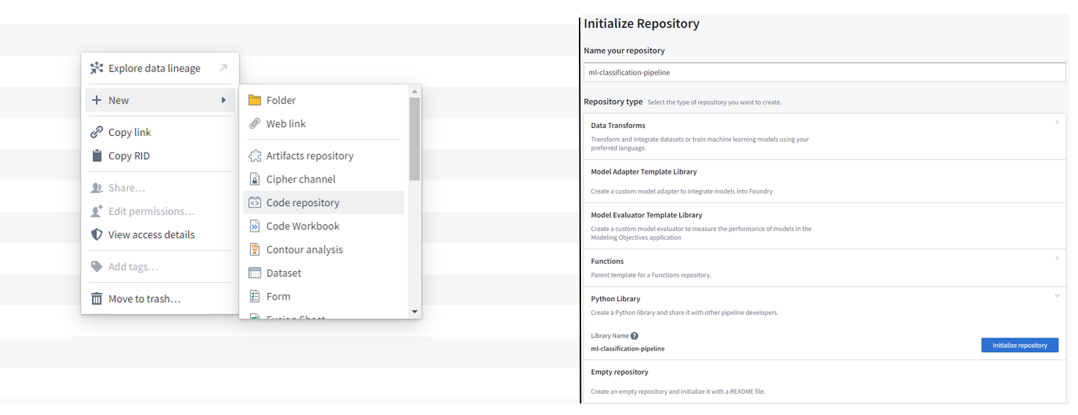Click the Contour analysis orange icon
This screenshot has width=1078, height=415.
(255, 249)
